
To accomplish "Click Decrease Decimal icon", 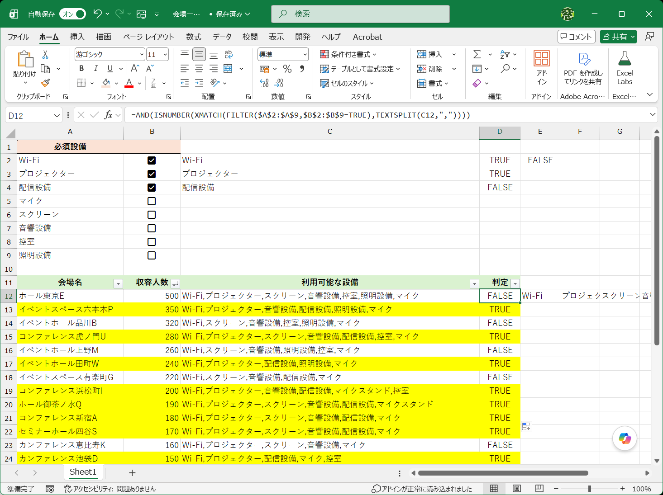I will coord(279,83).
